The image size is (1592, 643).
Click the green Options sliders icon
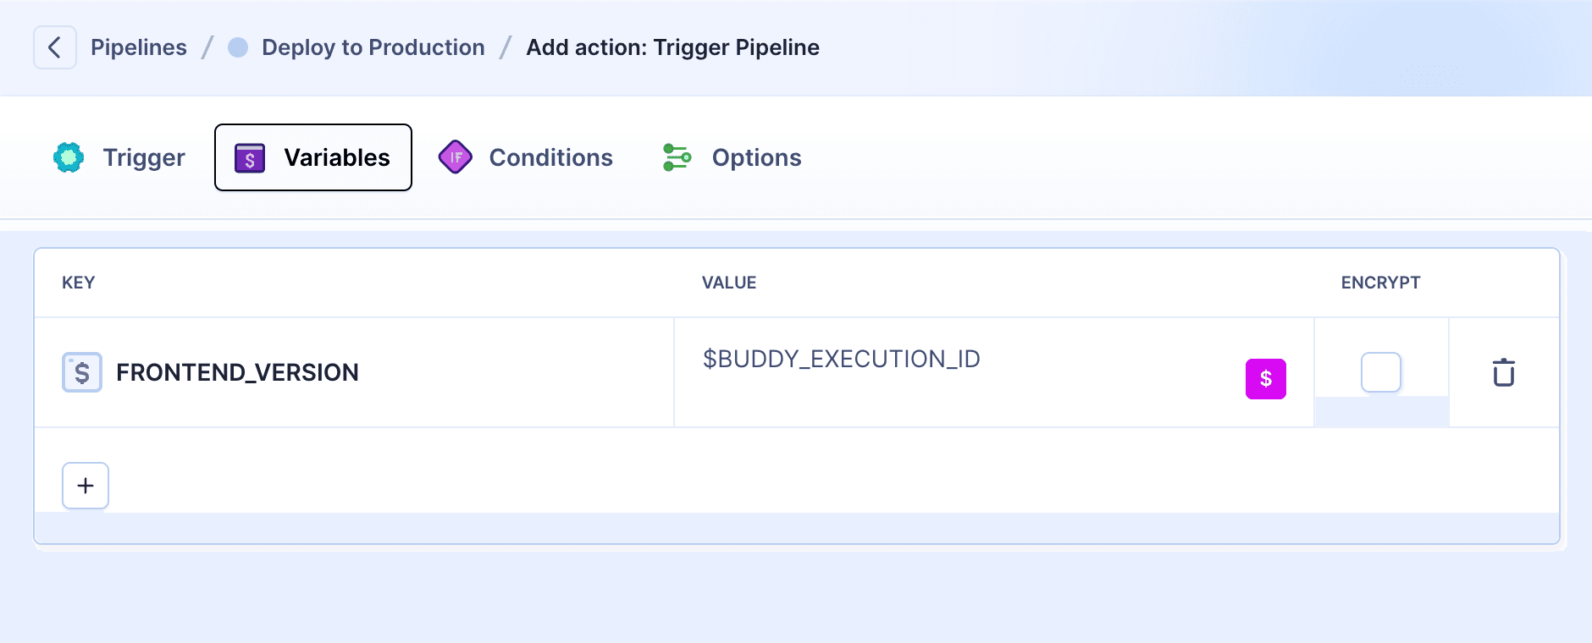(677, 157)
